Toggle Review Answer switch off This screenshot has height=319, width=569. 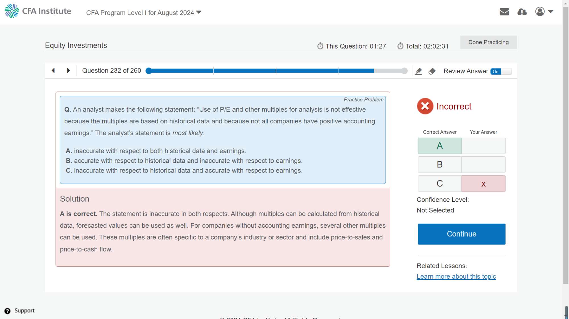(501, 71)
